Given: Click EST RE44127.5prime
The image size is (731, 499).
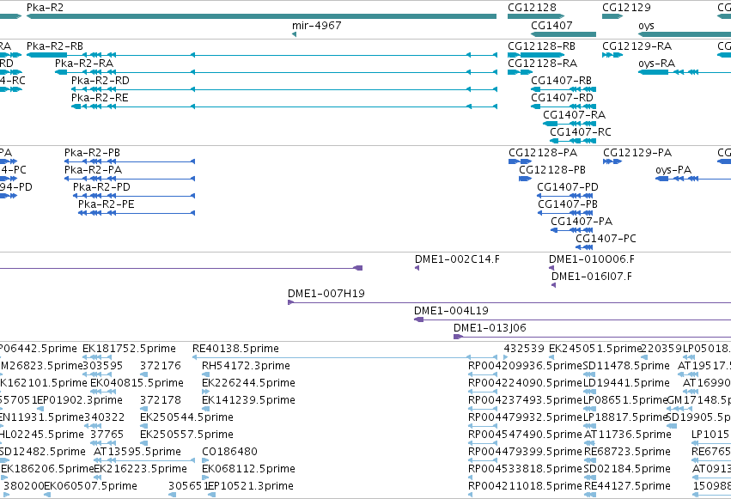Looking at the screenshot, I should coord(590,495).
